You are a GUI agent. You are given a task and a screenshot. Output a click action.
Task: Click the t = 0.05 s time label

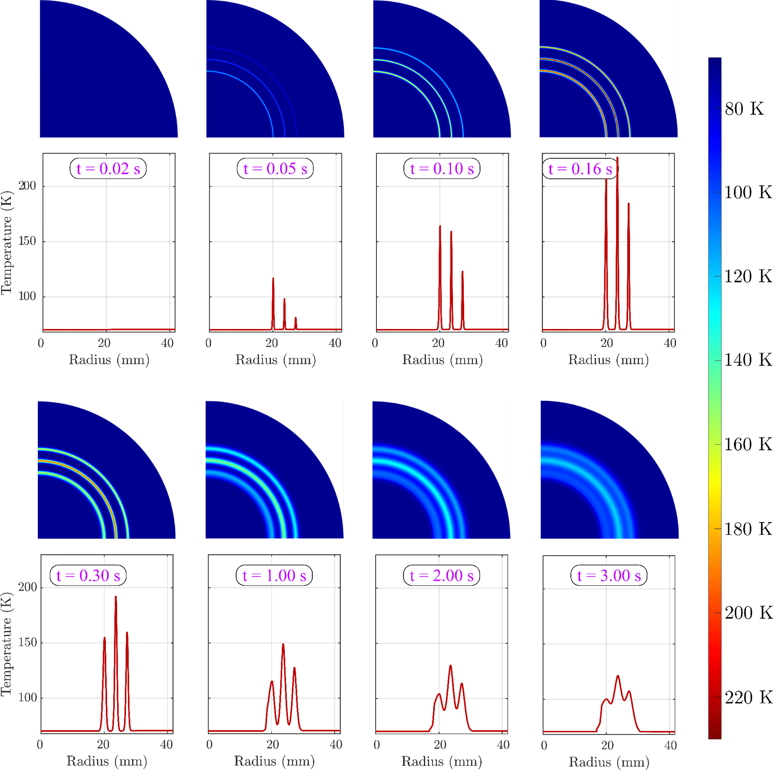pos(275,169)
